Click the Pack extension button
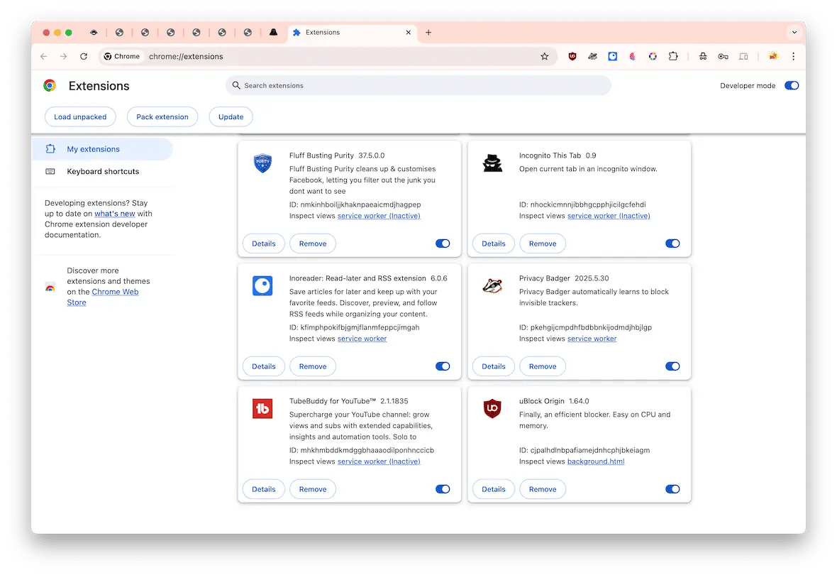The height and width of the screenshot is (575, 837). (x=162, y=117)
